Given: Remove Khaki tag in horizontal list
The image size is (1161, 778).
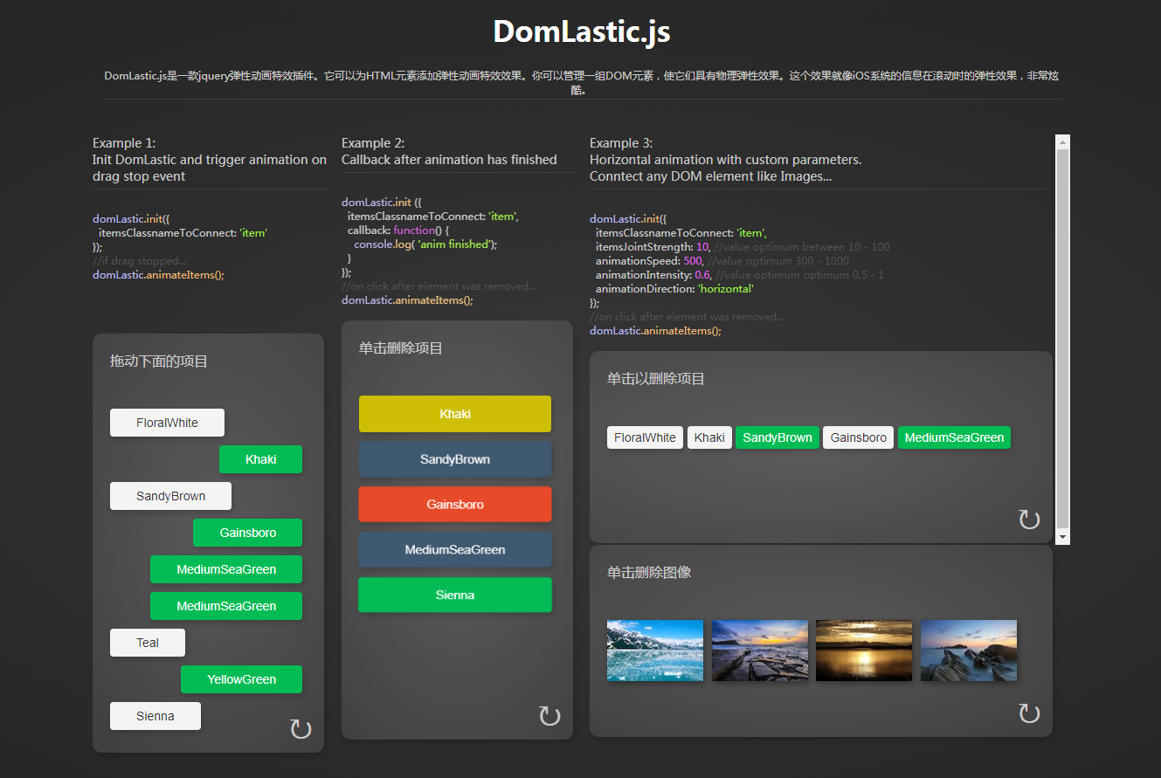Looking at the screenshot, I should [709, 437].
